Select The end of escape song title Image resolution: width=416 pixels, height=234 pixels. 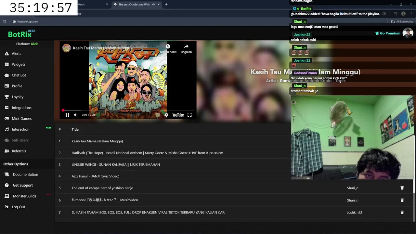(x=102, y=188)
